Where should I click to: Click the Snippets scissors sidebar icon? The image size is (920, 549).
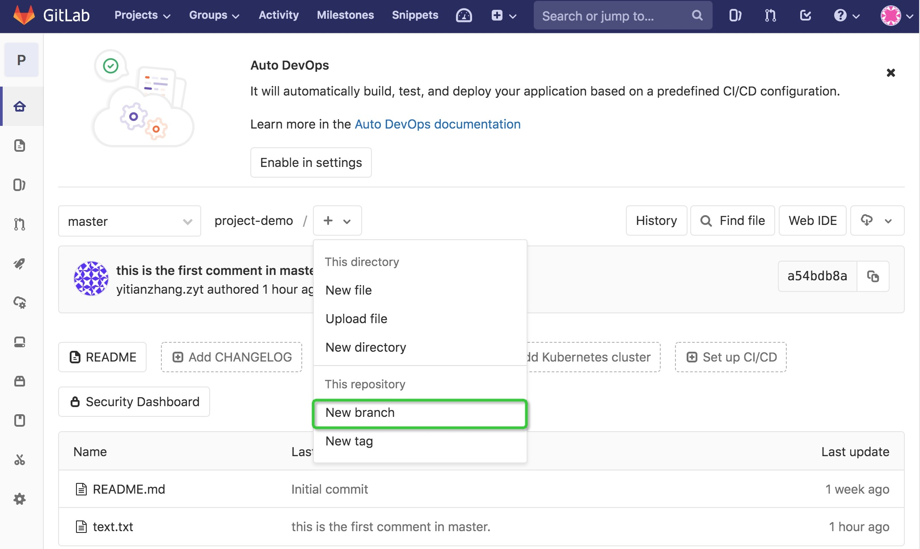tap(20, 460)
